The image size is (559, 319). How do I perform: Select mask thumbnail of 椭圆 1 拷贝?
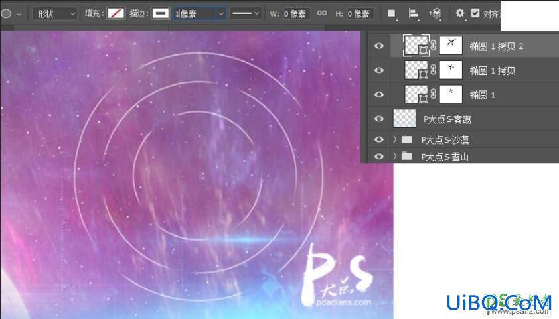[451, 70]
